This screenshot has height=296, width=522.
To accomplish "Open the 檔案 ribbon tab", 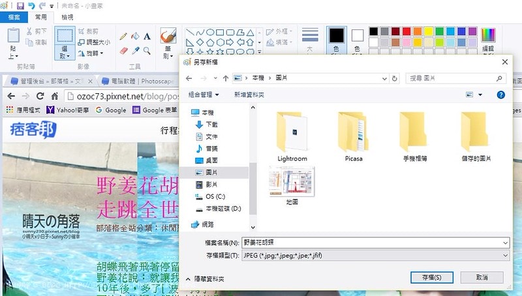I will click(x=14, y=17).
